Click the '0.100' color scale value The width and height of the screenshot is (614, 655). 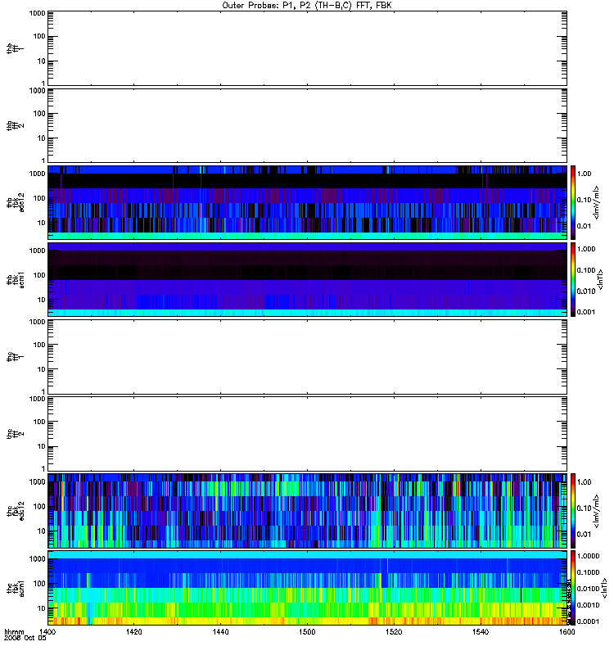(x=586, y=270)
